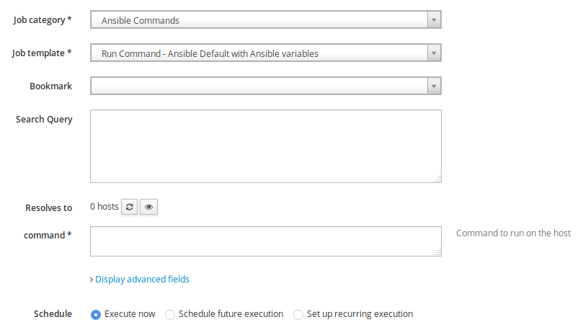Viewport: 583px width, 335px height.
Task: Open the Job category dropdown arrow
Action: click(434, 20)
